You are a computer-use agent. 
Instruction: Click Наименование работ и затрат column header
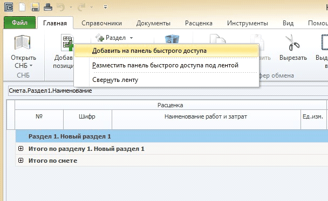point(206,120)
